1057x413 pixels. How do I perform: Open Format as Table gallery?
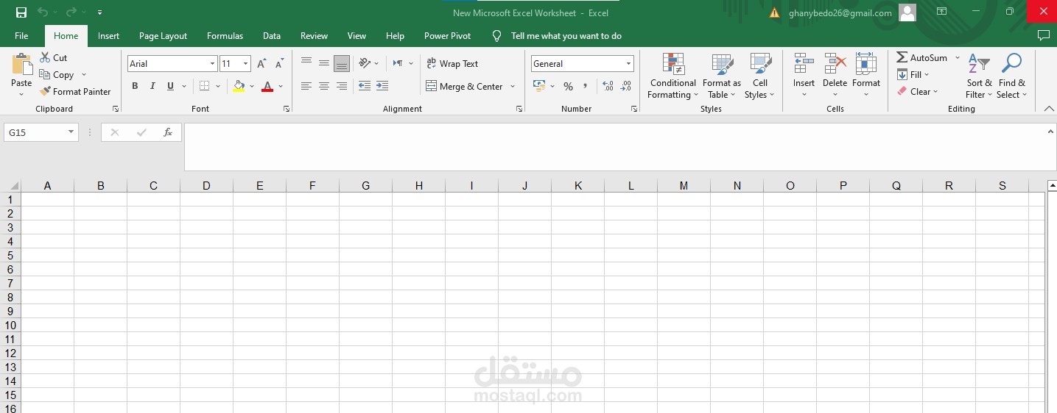722,76
